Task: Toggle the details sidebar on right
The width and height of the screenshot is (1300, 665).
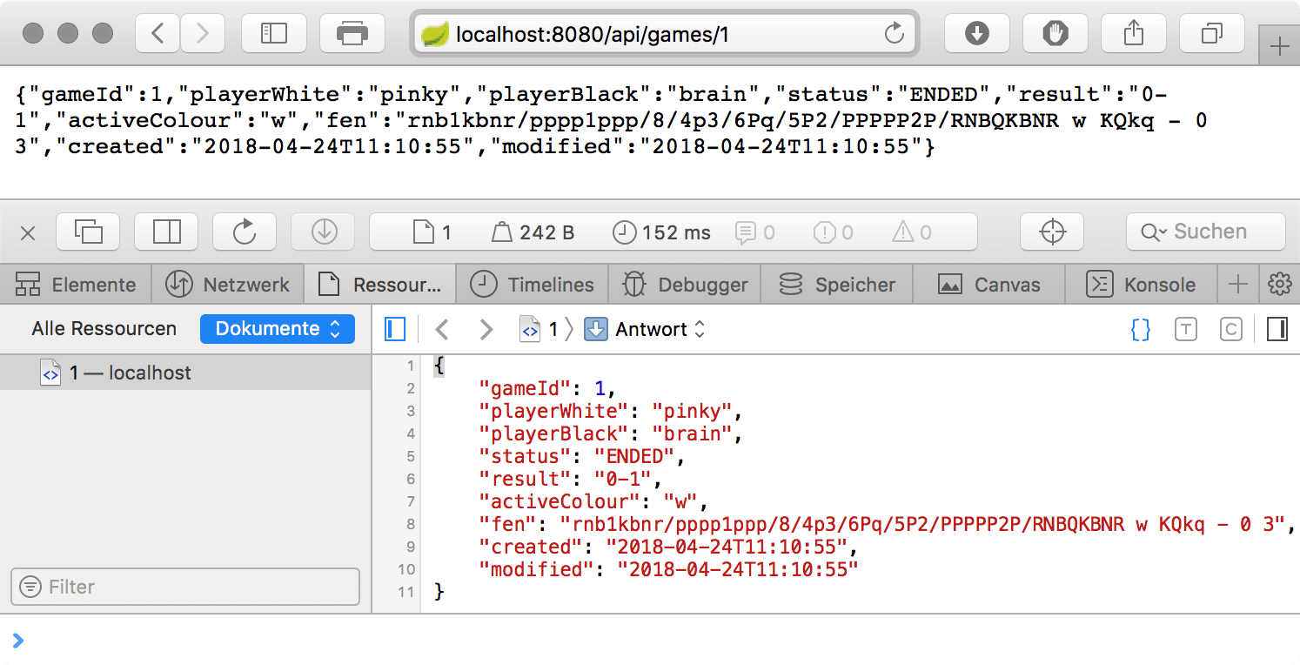Action: [x=1277, y=329]
